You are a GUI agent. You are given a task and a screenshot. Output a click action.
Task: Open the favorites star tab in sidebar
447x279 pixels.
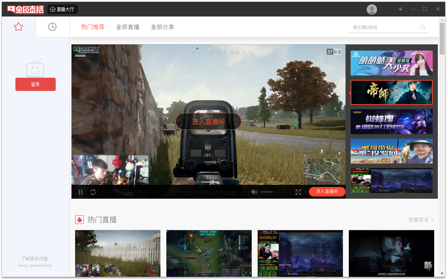18,27
